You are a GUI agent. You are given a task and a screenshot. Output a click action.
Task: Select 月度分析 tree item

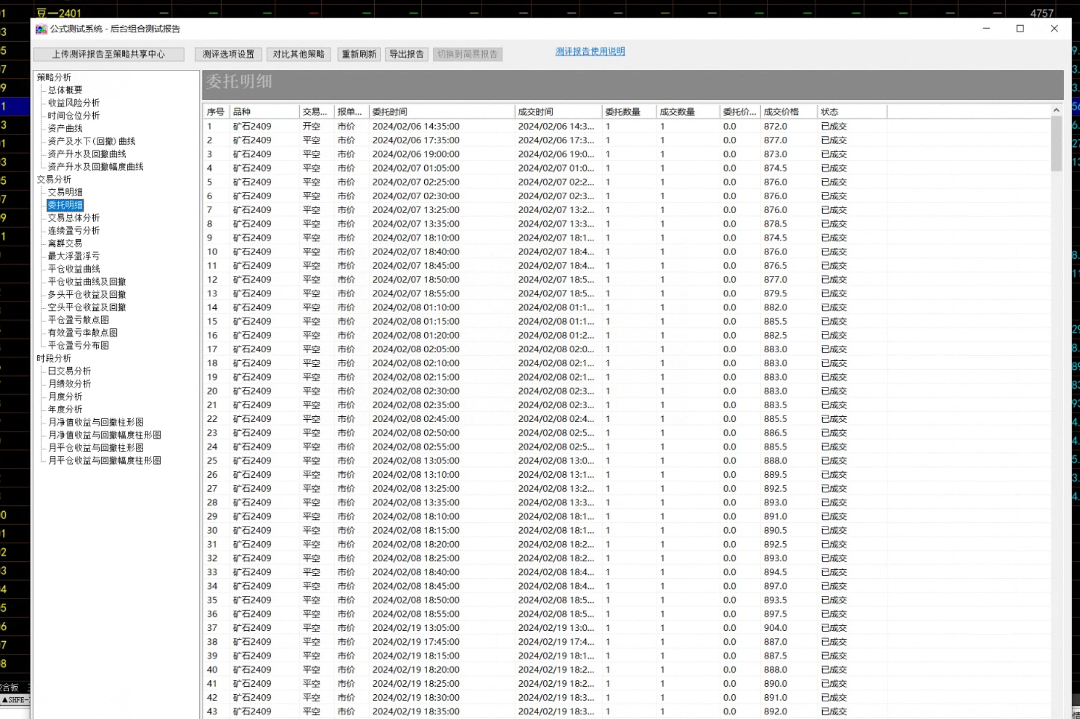(65, 397)
